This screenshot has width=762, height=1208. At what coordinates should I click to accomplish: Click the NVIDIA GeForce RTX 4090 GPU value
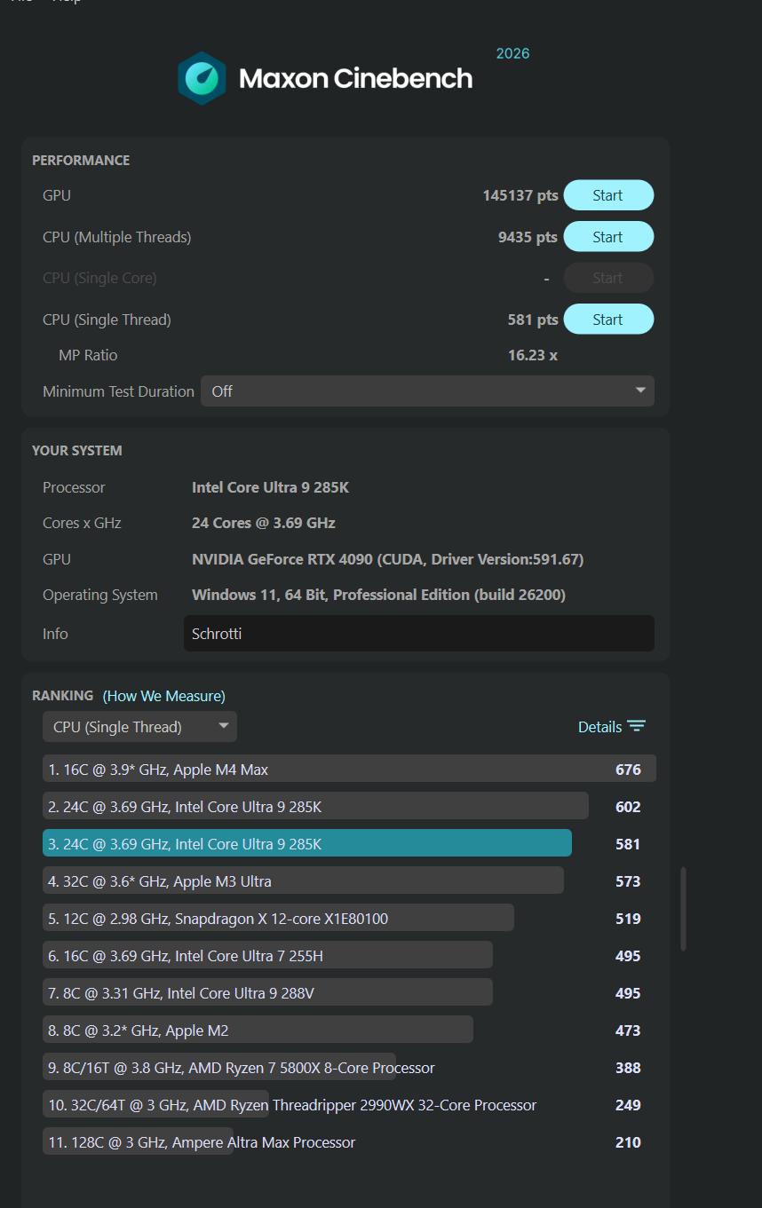(388, 559)
